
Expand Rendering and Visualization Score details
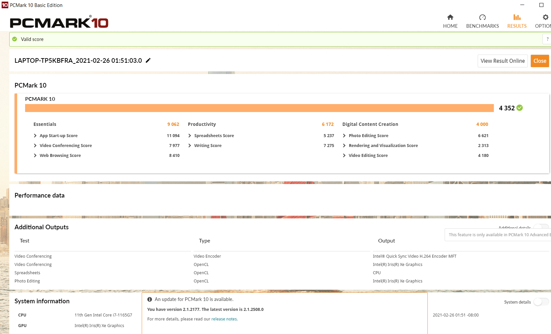[x=345, y=146]
